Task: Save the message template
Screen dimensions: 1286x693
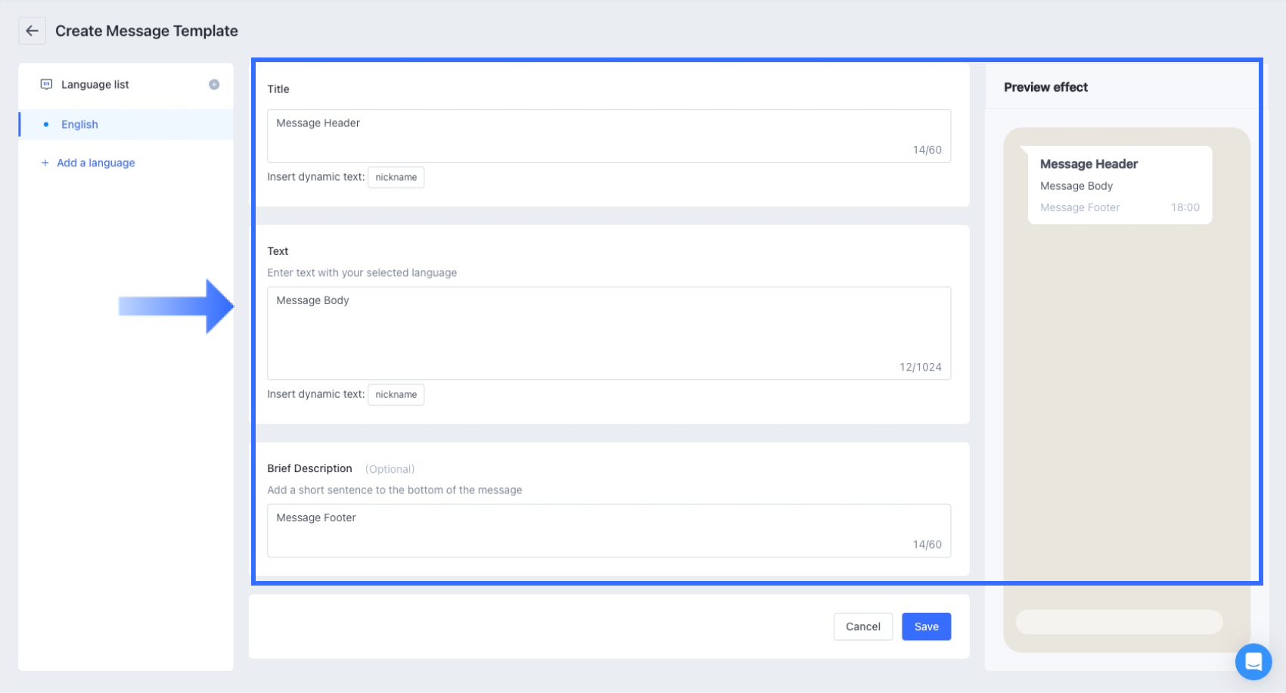Action: (926, 626)
